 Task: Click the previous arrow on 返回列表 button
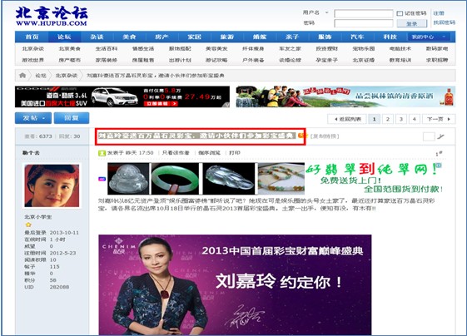[x=336, y=119]
